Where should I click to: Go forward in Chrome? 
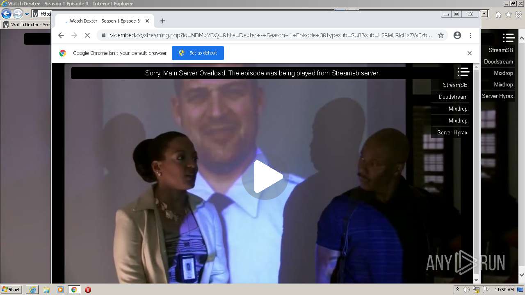pos(74,35)
